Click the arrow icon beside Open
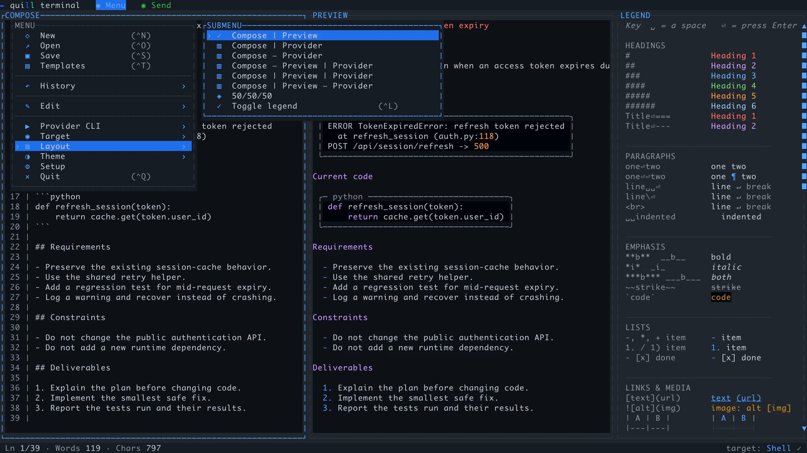The image size is (807, 453). pyautogui.click(x=27, y=46)
